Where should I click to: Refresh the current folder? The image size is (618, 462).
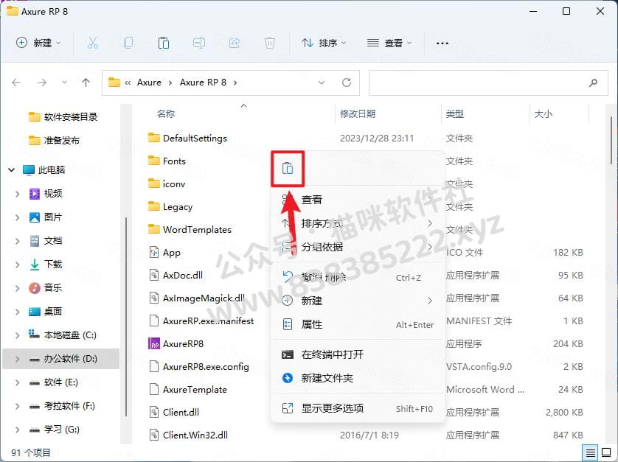[x=347, y=83]
